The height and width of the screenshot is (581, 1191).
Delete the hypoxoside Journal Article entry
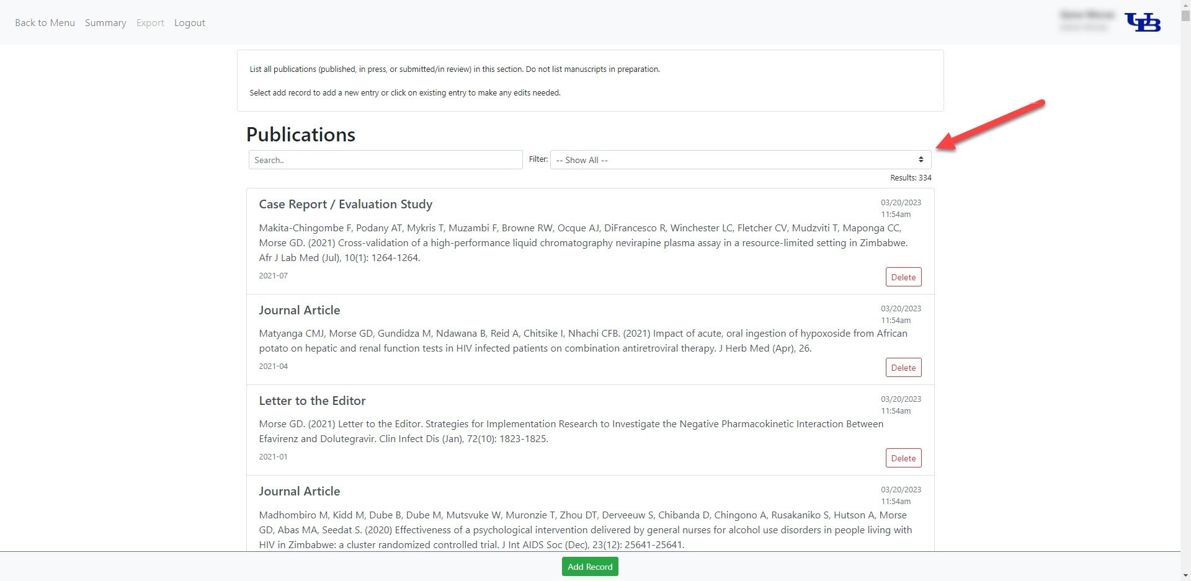[903, 368]
